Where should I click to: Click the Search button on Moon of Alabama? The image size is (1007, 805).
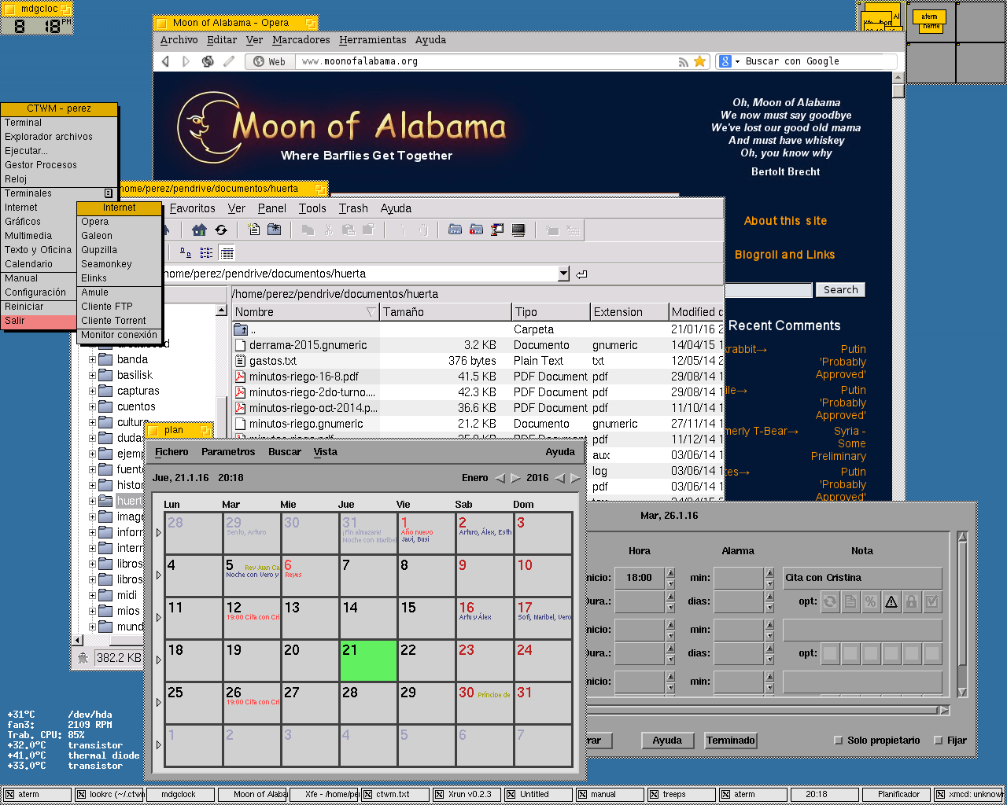(840, 290)
